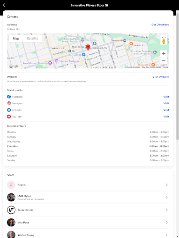Click the red location pin on map
179x238 pixels.
tap(88, 47)
